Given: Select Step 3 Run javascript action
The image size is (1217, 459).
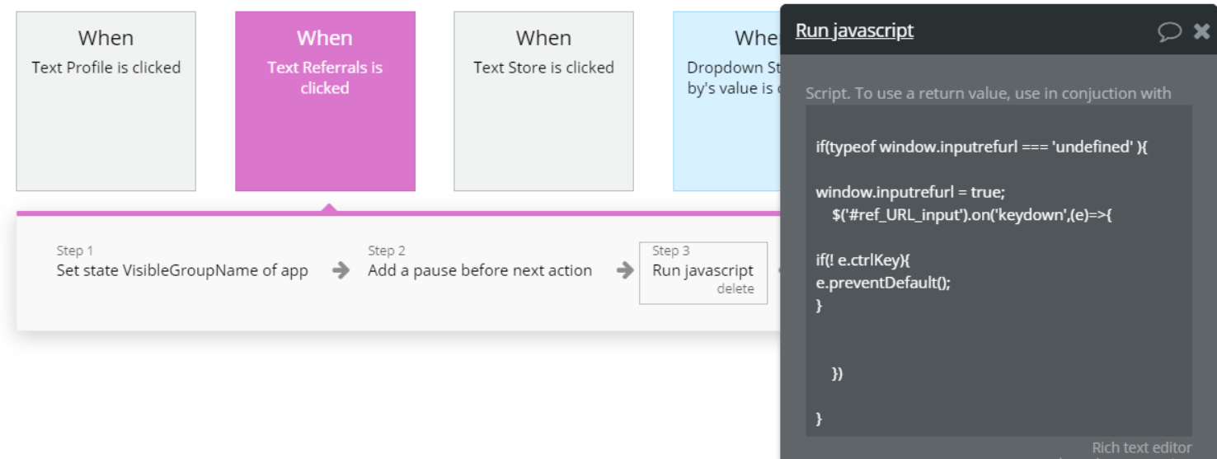Looking at the screenshot, I should (x=702, y=273).
